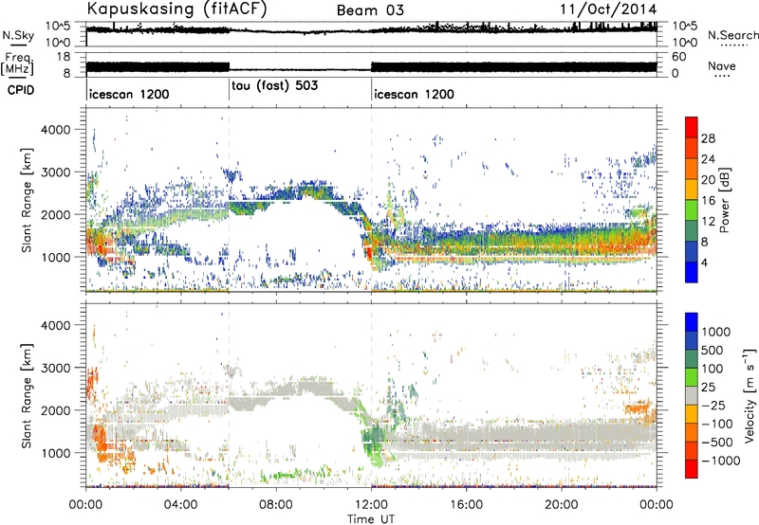Screen dimensions: 759x525
Task: Click the 18 tick on frequency axis
Action: (64, 57)
